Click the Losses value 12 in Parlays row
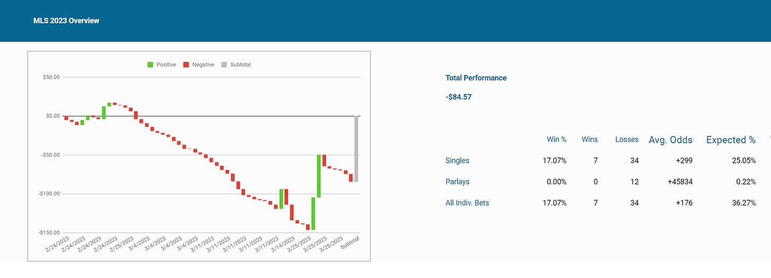771x278 pixels. [x=634, y=182]
